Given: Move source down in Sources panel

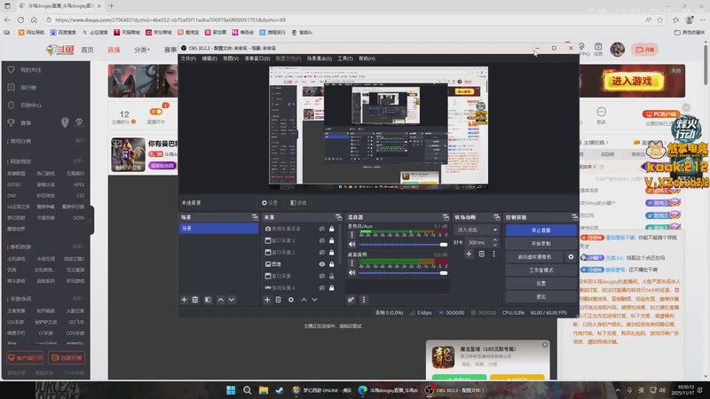Looking at the screenshot, I should [315, 300].
